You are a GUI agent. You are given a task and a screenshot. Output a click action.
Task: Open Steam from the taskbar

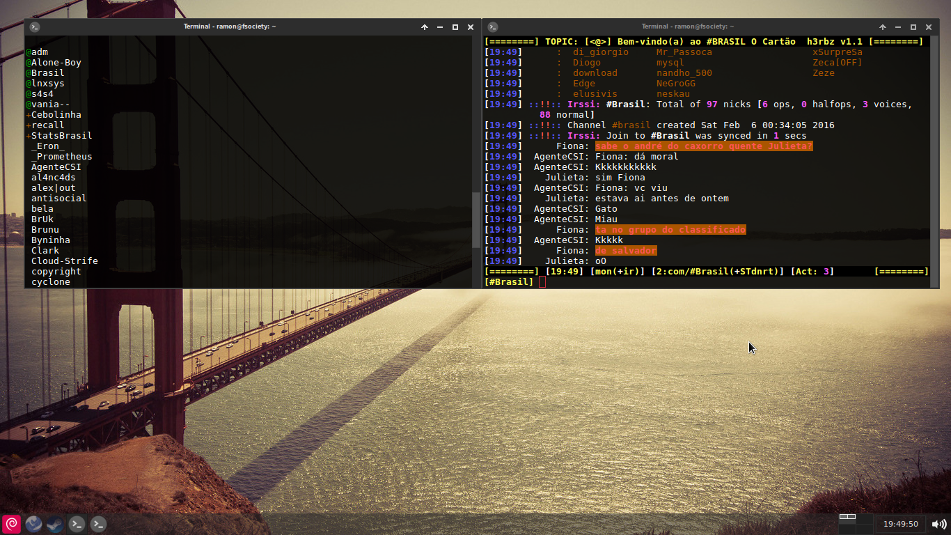pyautogui.click(x=55, y=524)
